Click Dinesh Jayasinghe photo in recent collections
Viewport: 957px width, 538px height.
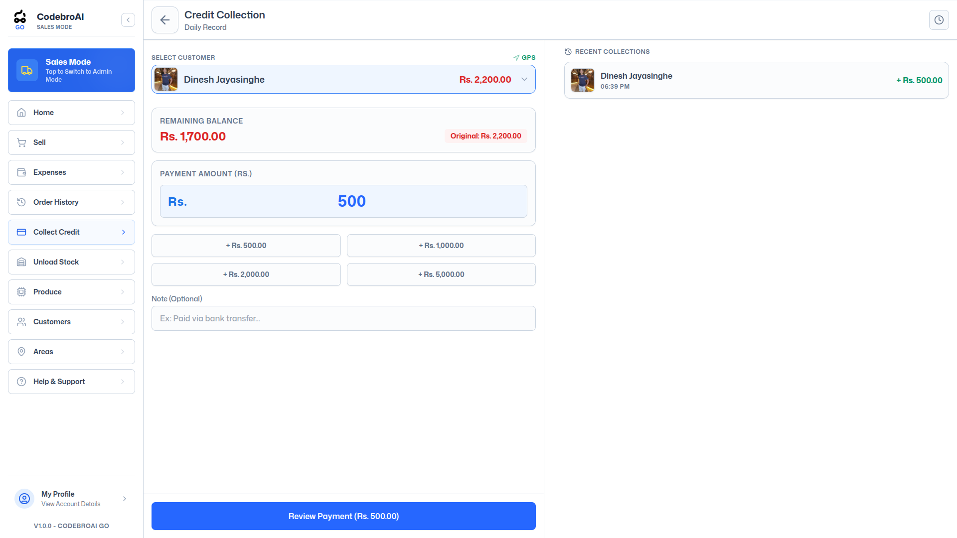[x=583, y=80]
